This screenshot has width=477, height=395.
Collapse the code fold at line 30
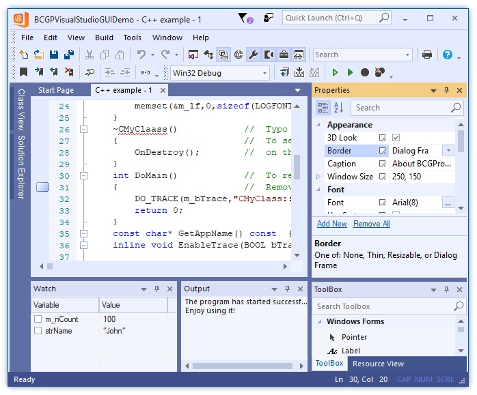[x=83, y=176]
